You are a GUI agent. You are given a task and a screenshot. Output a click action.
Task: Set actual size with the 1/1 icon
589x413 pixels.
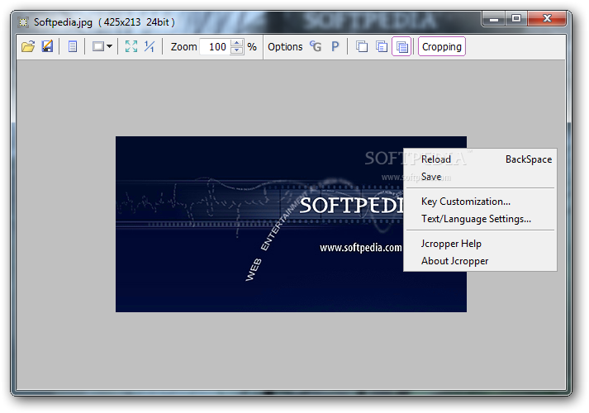(150, 46)
